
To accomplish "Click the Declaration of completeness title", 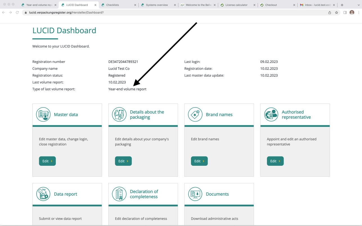I will (144, 194).
